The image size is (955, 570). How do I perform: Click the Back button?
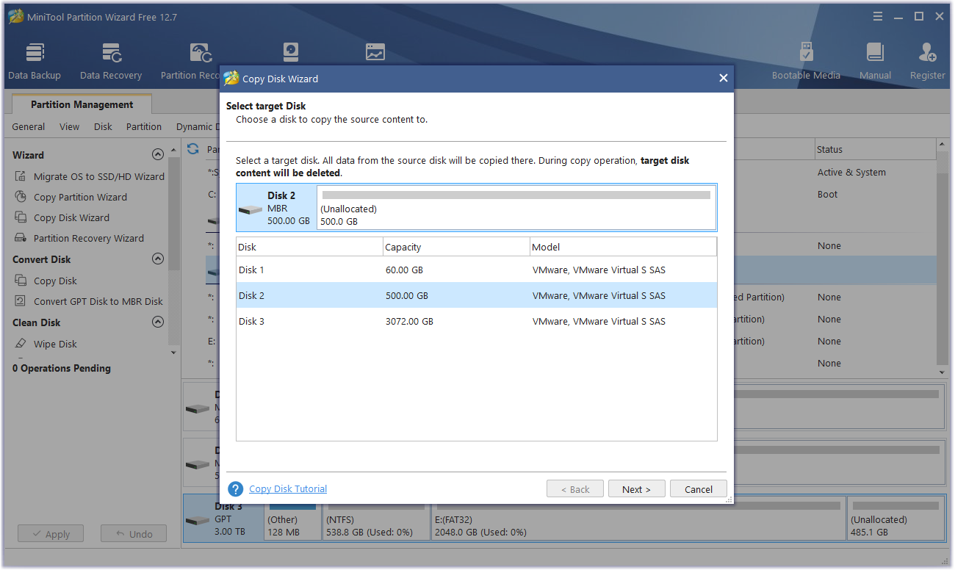click(x=575, y=489)
